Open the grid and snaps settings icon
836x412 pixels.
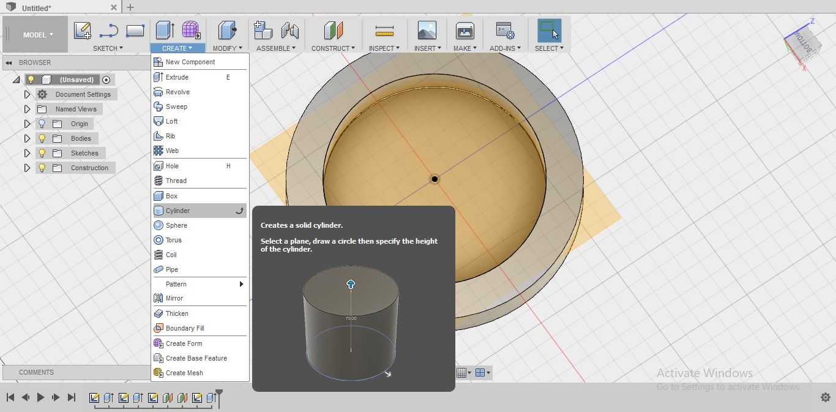(465, 372)
